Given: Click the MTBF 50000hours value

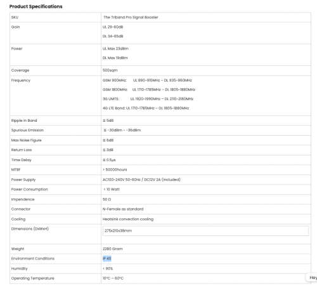Looking at the screenshot, I should coord(115,169).
